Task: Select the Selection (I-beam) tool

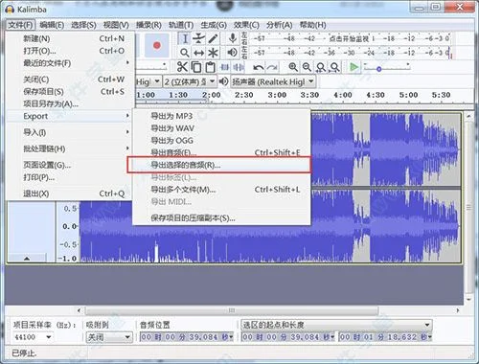Action: 185,39
